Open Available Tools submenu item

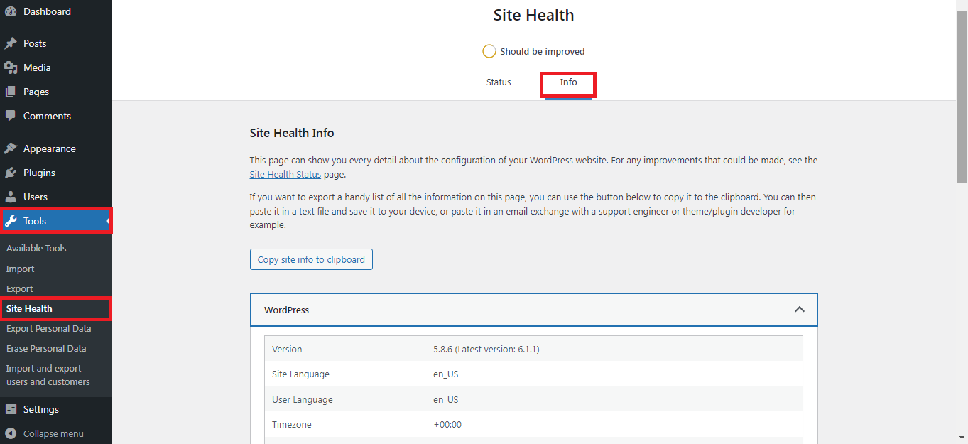(x=36, y=248)
